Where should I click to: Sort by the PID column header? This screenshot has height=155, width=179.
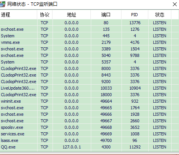(135, 15)
